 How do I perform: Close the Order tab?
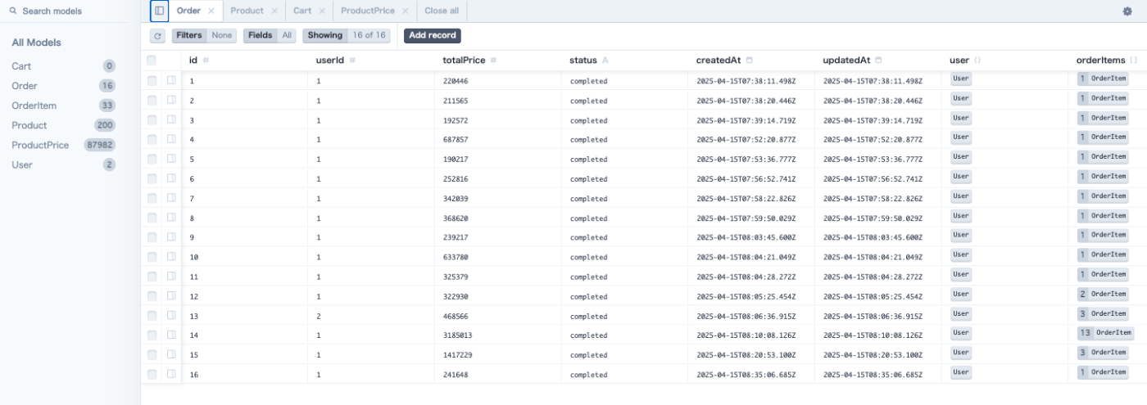coord(211,11)
